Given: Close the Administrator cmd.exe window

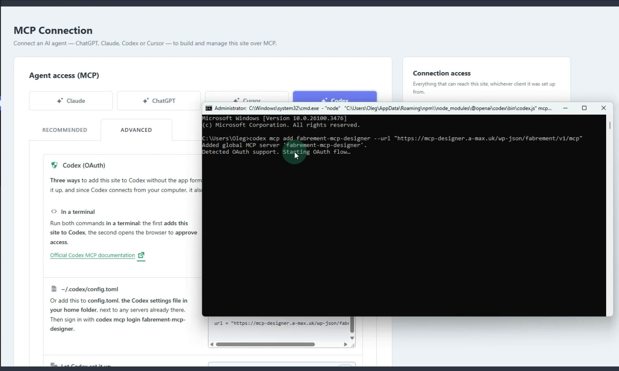Looking at the screenshot, I should tap(603, 108).
